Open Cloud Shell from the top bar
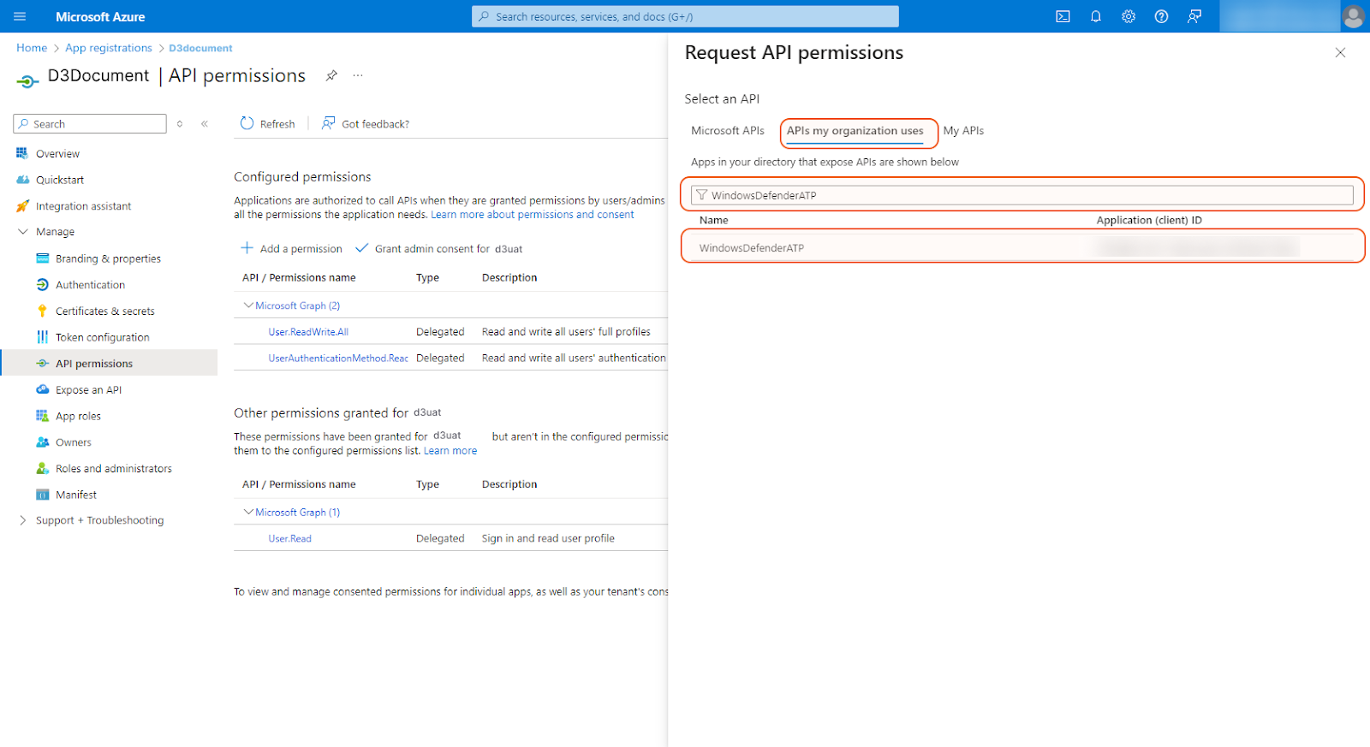Screen dimensions: 1370x747 coord(1063,16)
